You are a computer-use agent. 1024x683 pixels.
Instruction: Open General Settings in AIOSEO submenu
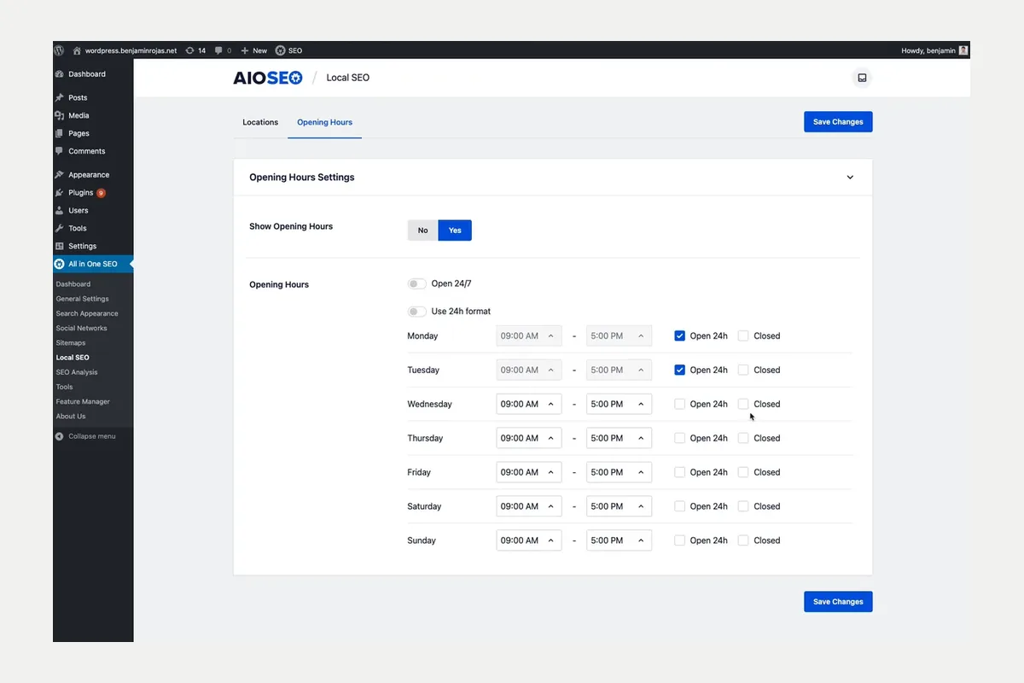pos(83,299)
